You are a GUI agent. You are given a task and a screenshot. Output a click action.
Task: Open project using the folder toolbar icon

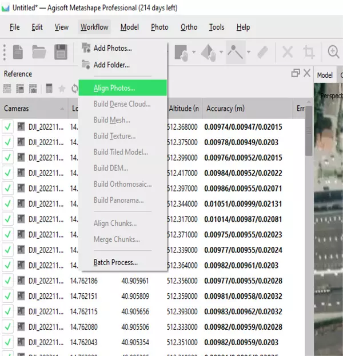pos(39,52)
